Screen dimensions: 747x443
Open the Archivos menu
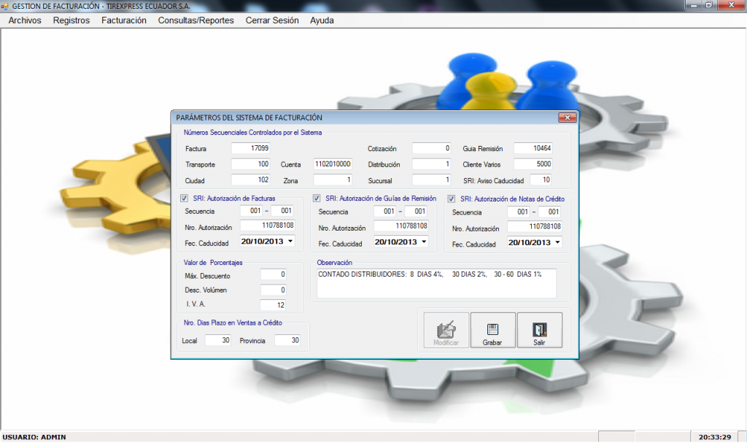25,20
